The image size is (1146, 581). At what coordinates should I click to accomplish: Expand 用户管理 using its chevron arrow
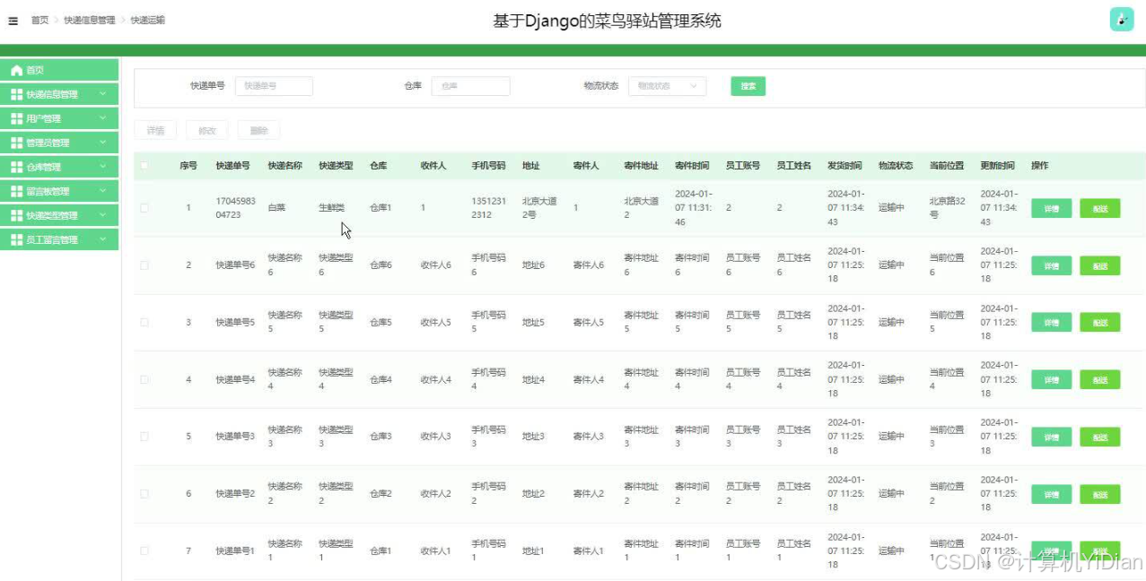pos(103,118)
